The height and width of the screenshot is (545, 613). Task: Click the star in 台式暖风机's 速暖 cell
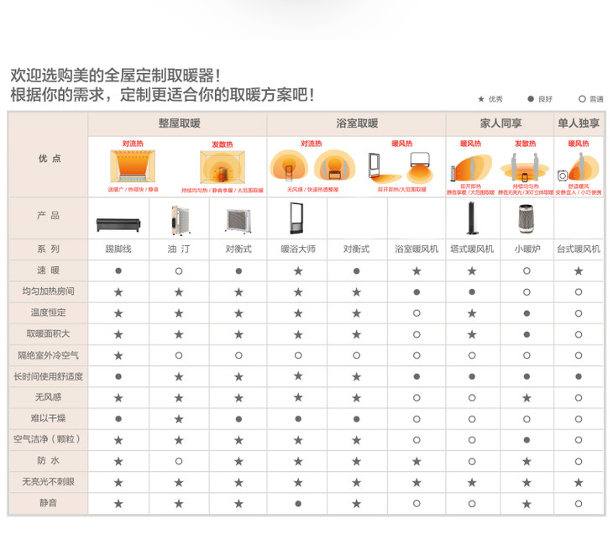(x=579, y=271)
